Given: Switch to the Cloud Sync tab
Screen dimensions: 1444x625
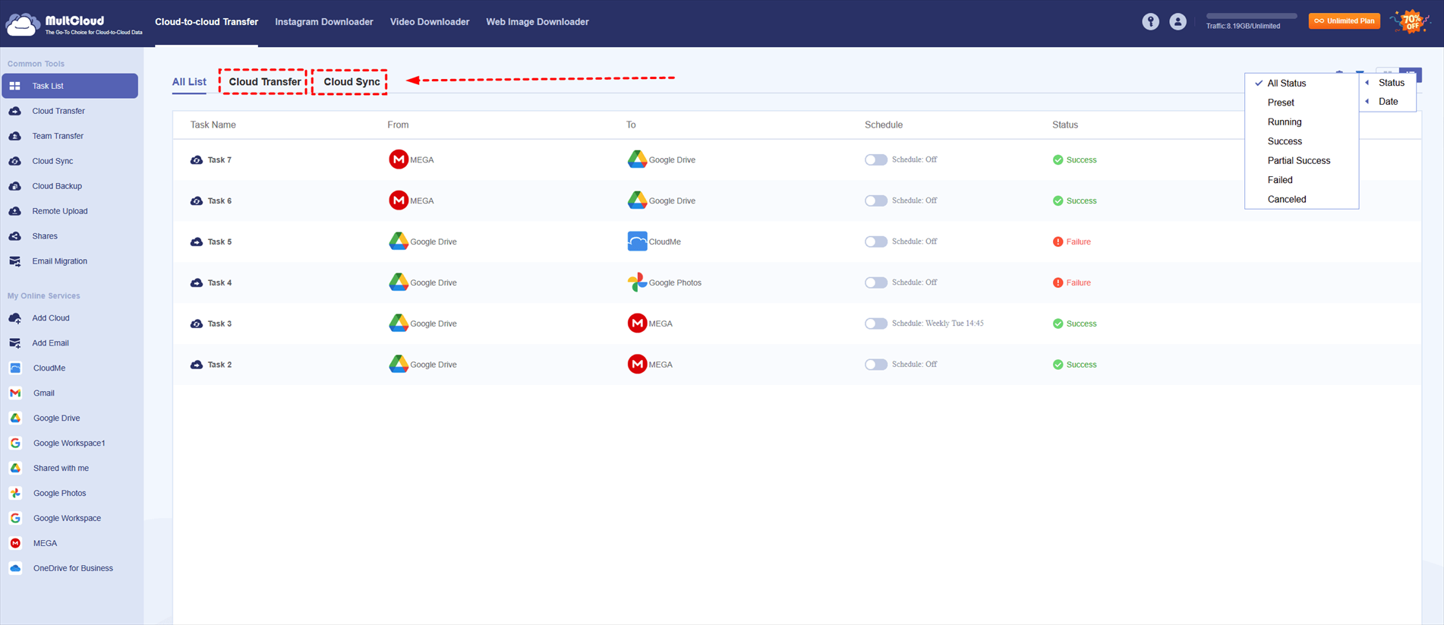Looking at the screenshot, I should [351, 82].
